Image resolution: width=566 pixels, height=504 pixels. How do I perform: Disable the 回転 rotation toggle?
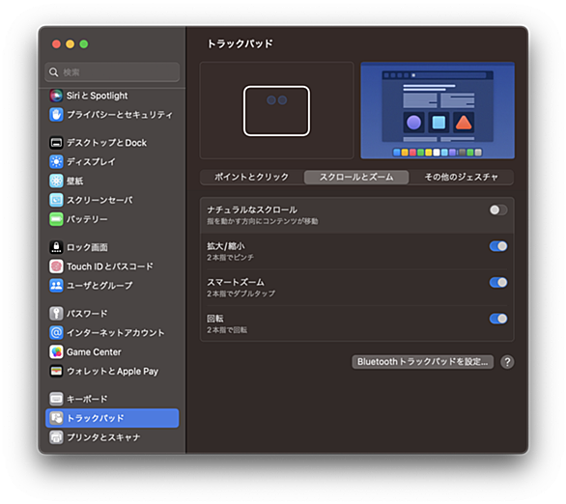click(x=498, y=319)
